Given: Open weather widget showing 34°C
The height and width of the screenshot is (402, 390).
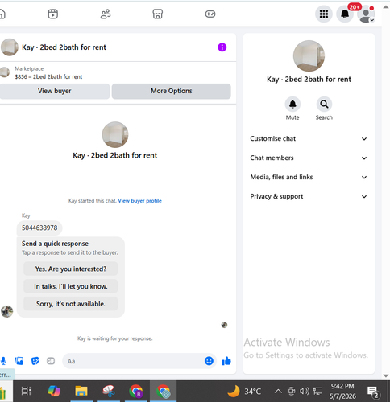Looking at the screenshot, I should 244,392.
